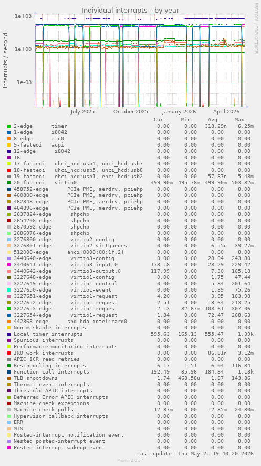Click the swatch for snd_hda_intel:card0
Screen dimensions: 261x466
click(9, 322)
